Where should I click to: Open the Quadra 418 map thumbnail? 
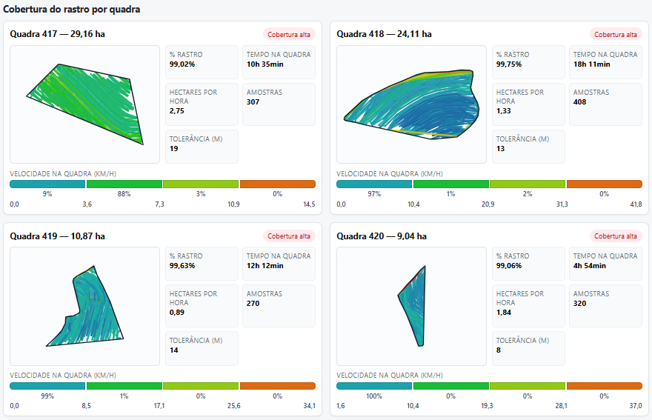tap(411, 104)
